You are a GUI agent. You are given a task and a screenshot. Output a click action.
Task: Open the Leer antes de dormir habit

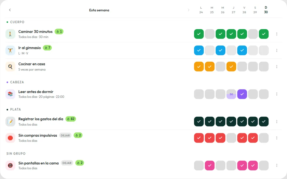[36, 92]
